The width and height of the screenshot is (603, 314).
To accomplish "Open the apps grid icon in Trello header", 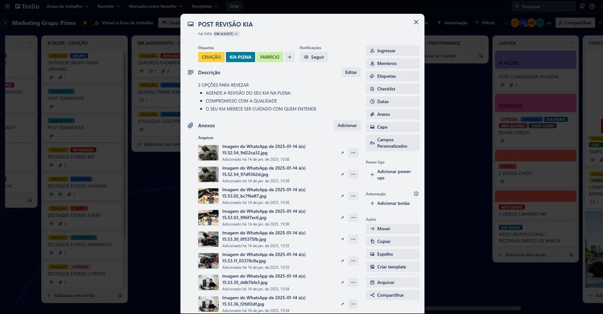I will point(7,6).
